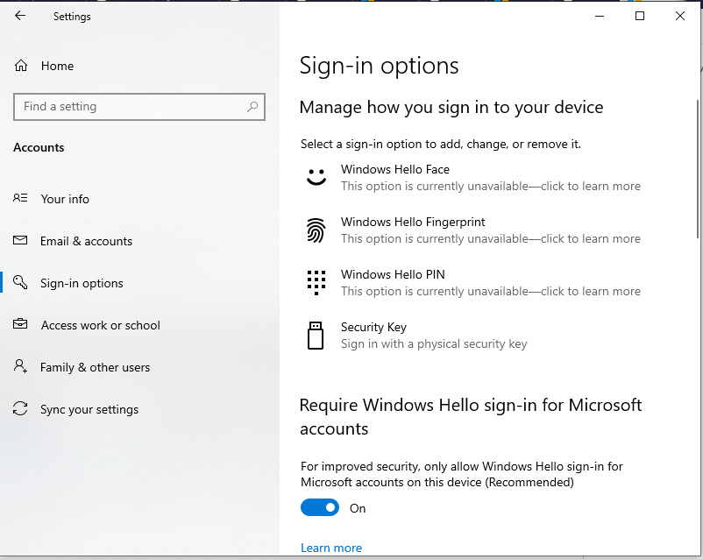Viewport: 703px width, 559px height.
Task: Click the Sync your settings icon
Action: 20,409
